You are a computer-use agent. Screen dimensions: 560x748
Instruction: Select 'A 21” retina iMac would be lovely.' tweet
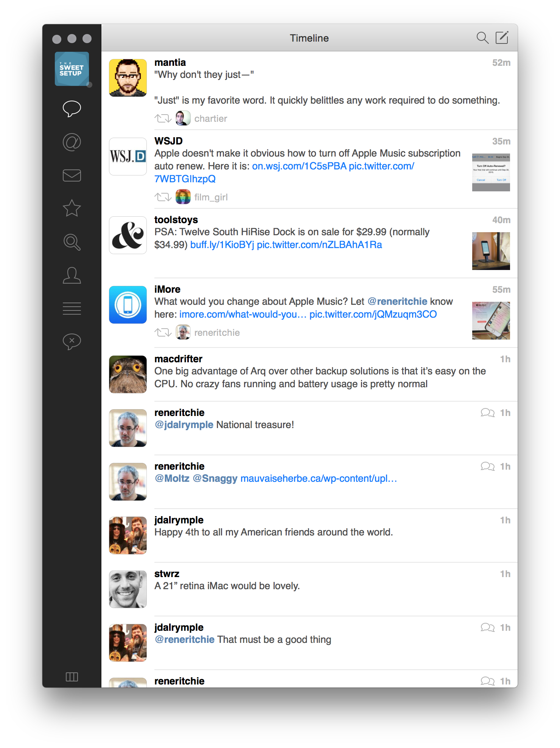(x=227, y=586)
